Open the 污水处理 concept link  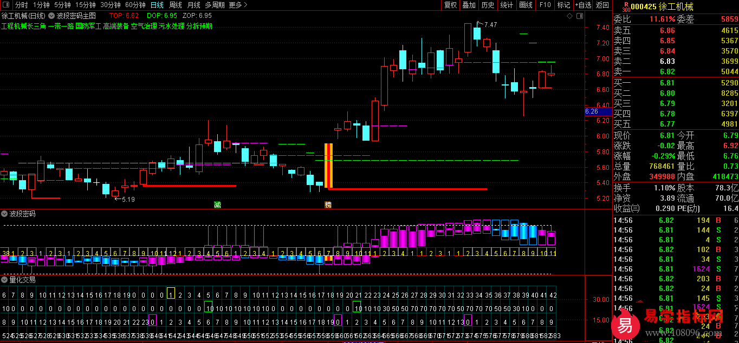[171, 26]
